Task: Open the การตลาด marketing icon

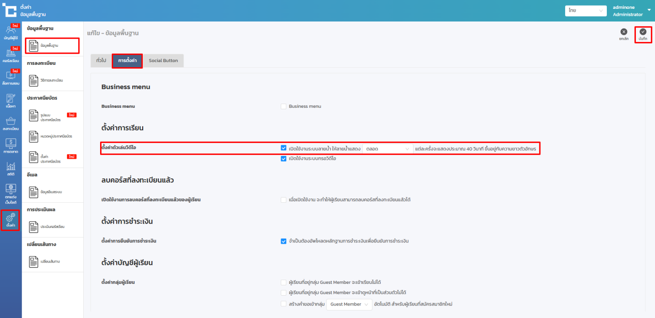Action: [10, 146]
